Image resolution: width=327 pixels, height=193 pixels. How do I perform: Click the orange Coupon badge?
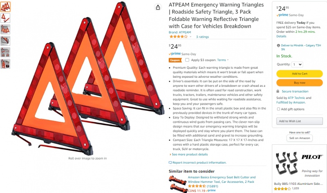click(175, 60)
